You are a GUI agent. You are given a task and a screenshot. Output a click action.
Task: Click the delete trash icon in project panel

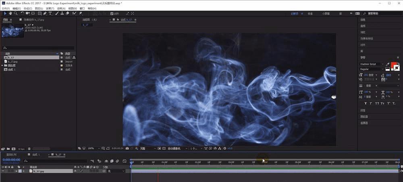(x=29, y=149)
